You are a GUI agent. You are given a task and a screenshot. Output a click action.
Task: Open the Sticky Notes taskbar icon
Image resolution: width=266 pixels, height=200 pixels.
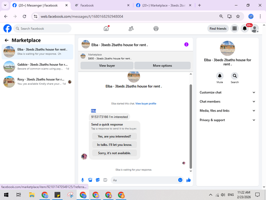(57, 195)
